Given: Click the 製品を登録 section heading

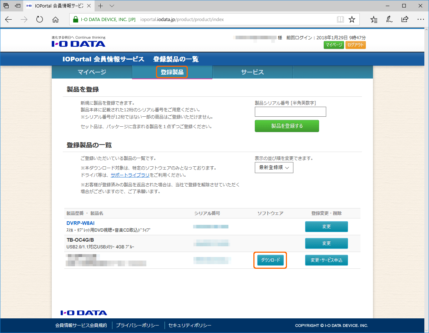Looking at the screenshot, I should [83, 89].
